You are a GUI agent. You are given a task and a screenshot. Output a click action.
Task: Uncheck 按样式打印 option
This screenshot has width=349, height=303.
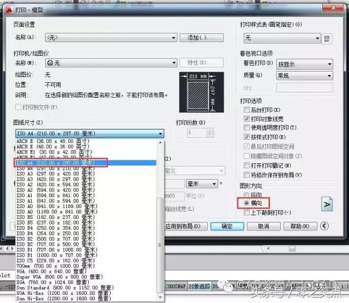tap(246, 137)
